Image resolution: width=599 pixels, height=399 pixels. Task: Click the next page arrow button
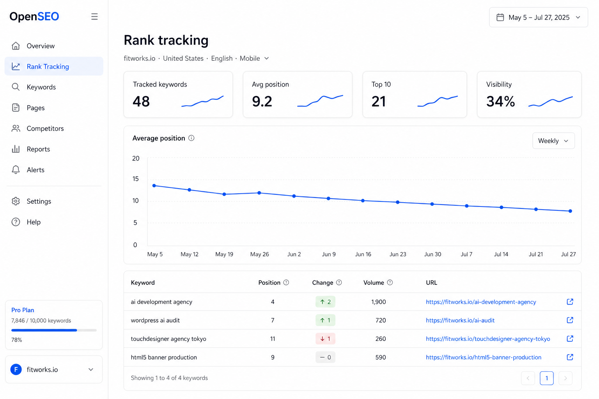[x=565, y=378]
